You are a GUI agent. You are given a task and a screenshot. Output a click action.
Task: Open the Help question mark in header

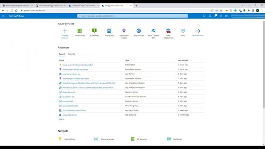[x=226, y=16]
